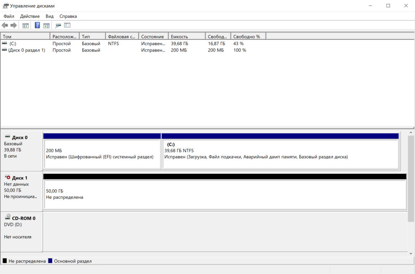Screen dimensions: 415x274
Task: Open the Справка menu
Action: [68, 16]
